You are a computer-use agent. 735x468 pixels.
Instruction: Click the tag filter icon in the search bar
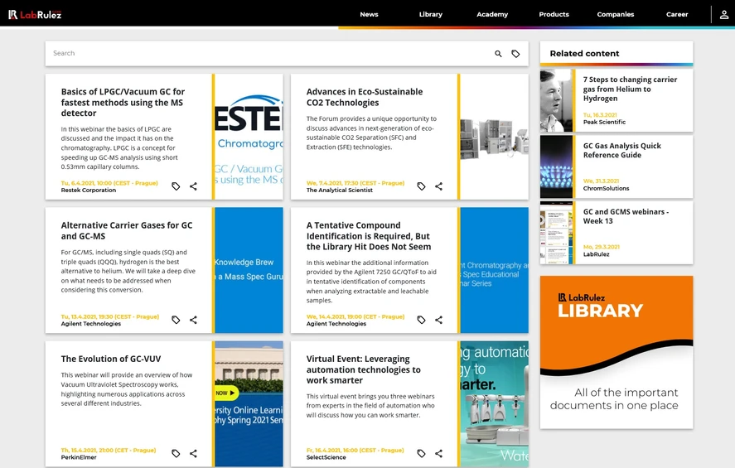tap(515, 54)
